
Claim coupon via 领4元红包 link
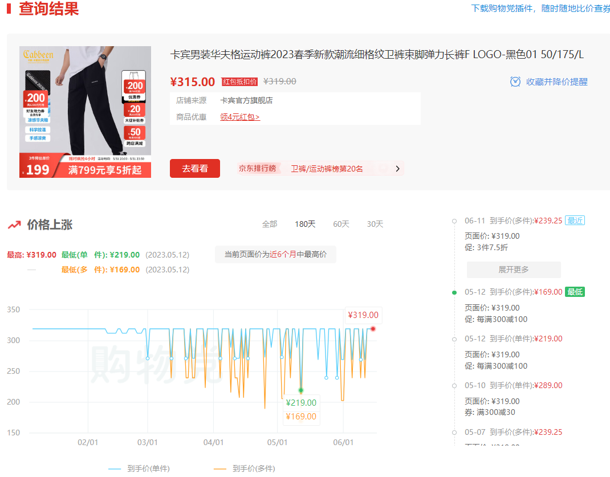pos(239,117)
